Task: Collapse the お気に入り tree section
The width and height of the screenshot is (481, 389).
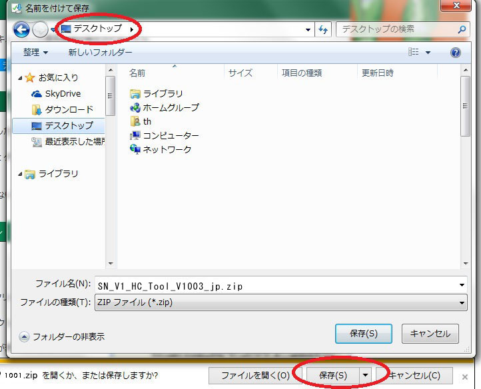Action: pyautogui.click(x=20, y=78)
